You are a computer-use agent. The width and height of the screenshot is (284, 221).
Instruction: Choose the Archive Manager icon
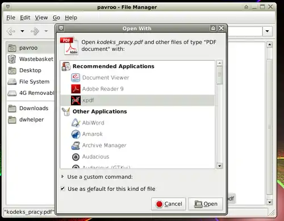coord(76,145)
